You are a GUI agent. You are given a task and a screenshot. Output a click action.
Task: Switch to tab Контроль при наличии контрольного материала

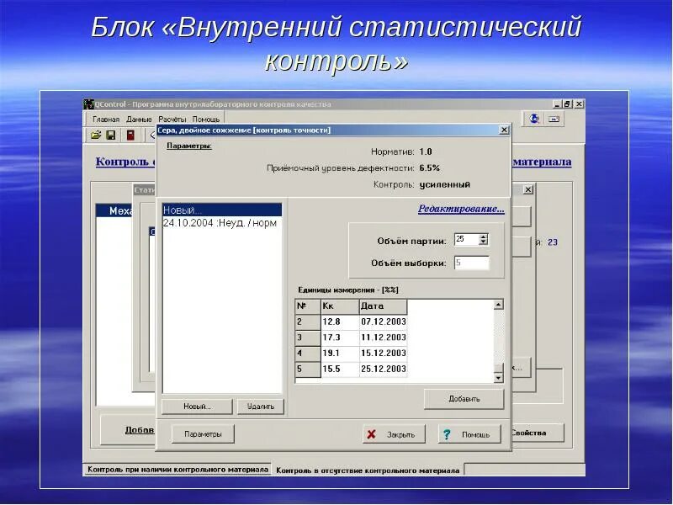click(x=178, y=470)
